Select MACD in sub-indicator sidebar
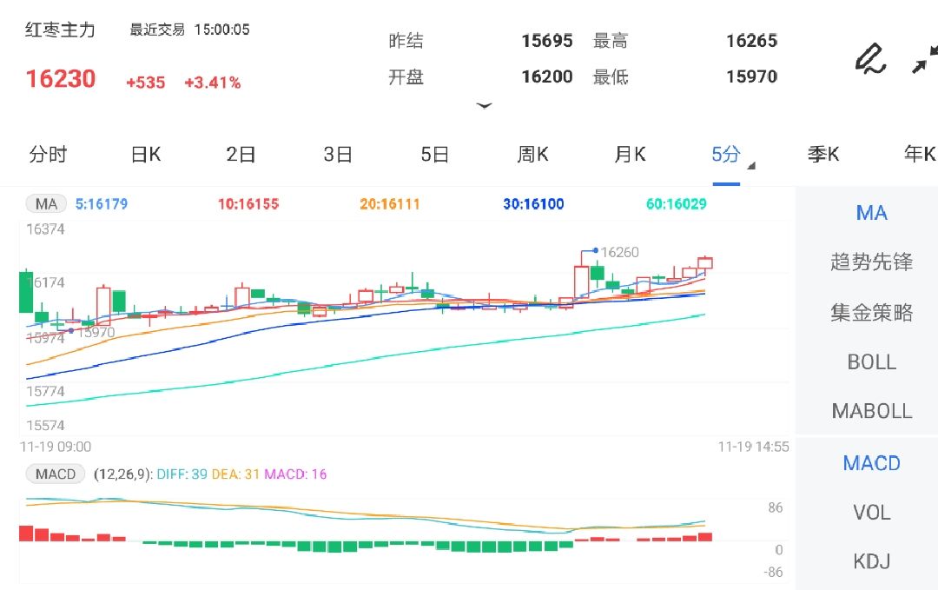This screenshot has width=938, height=590. point(871,463)
